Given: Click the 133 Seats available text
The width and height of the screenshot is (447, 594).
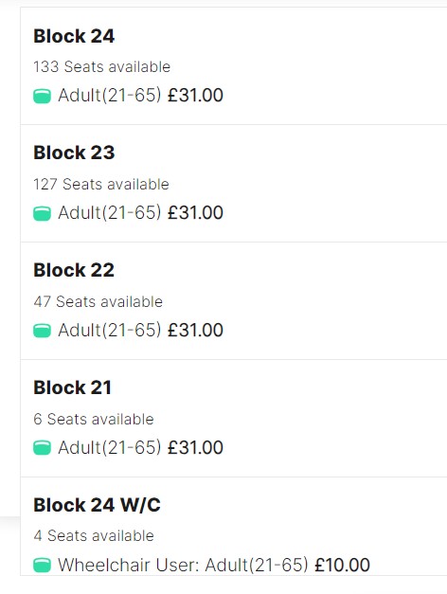Looking at the screenshot, I should click(102, 66).
